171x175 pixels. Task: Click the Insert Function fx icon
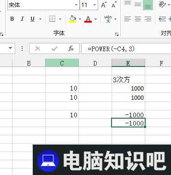coord(71,49)
